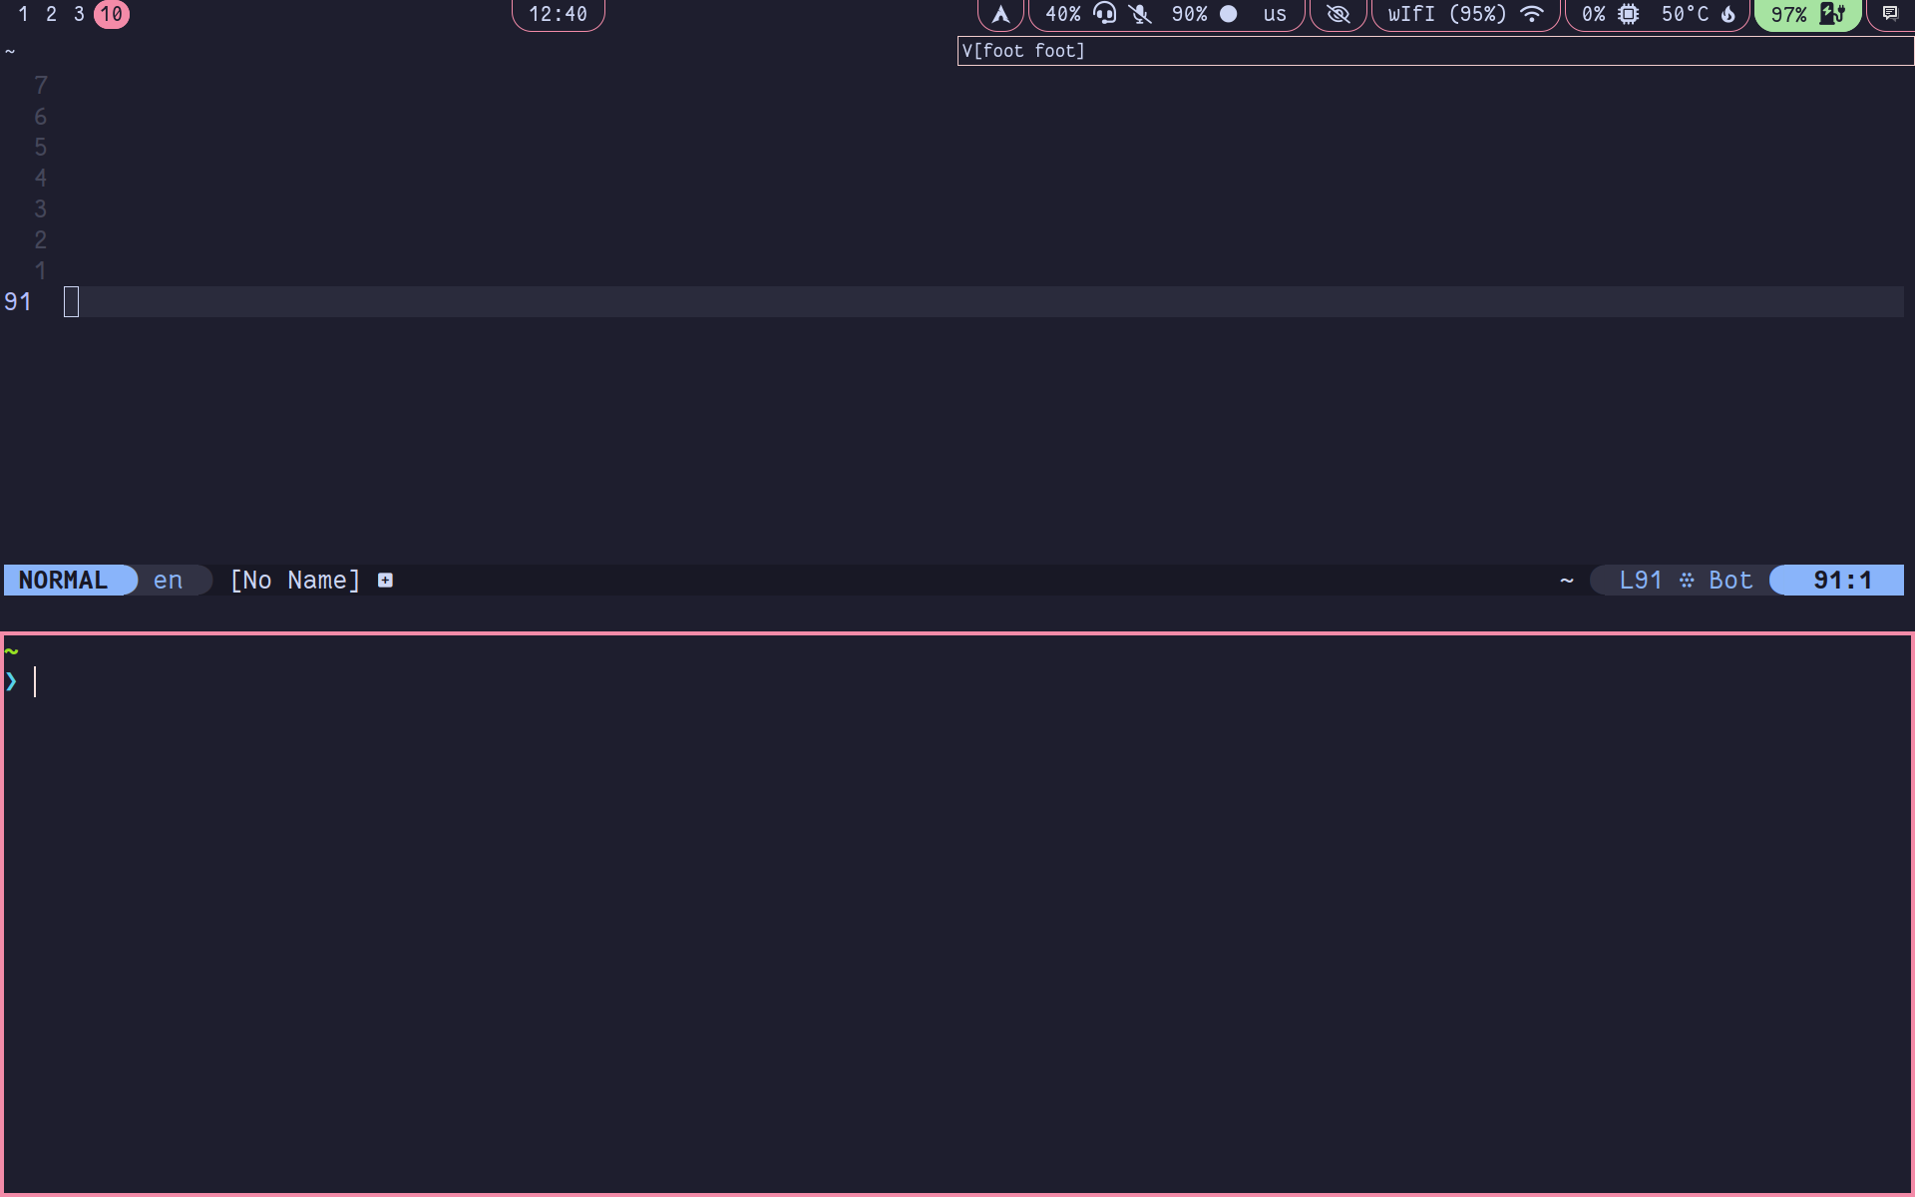
Task: Click the WiFi signal icon
Action: tap(1532, 14)
